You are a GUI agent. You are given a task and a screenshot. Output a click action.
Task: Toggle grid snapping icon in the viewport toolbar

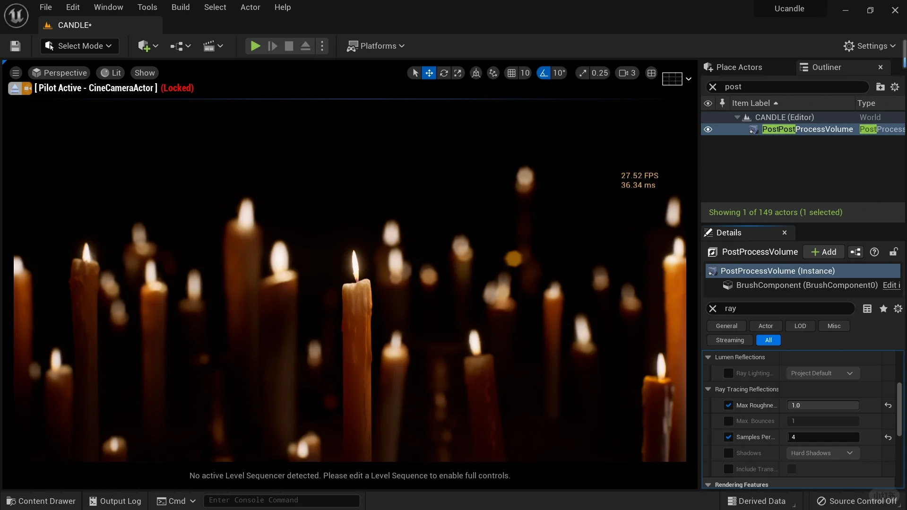pos(511,73)
